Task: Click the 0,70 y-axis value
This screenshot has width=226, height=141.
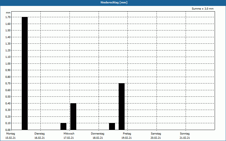Action: tap(8, 83)
